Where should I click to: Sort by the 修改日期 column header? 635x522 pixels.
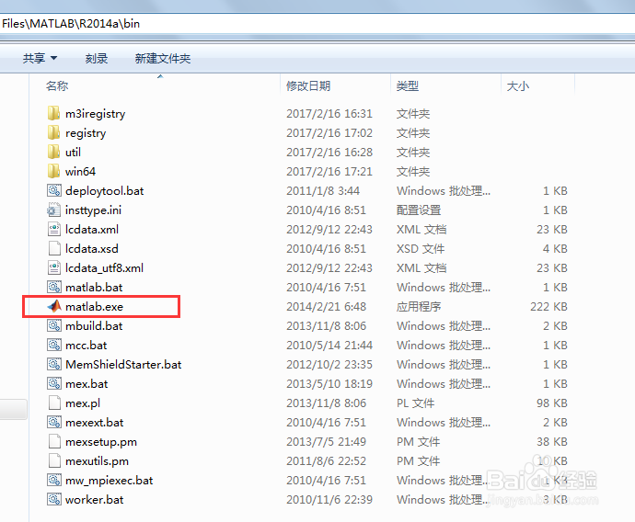pos(308,85)
